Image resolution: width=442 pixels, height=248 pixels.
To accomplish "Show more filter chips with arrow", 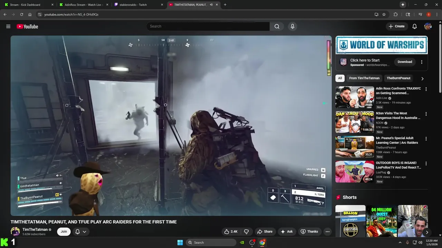I will (422, 79).
